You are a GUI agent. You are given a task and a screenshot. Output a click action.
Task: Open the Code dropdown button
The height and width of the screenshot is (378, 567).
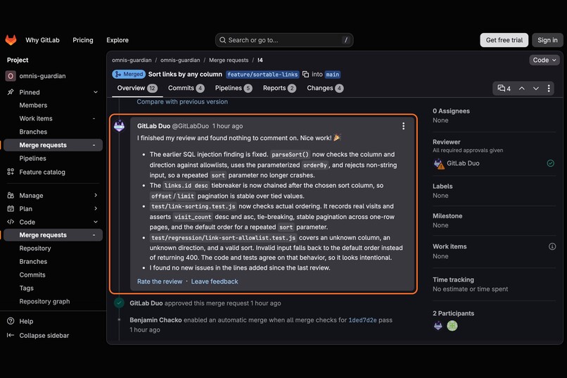pyautogui.click(x=544, y=60)
